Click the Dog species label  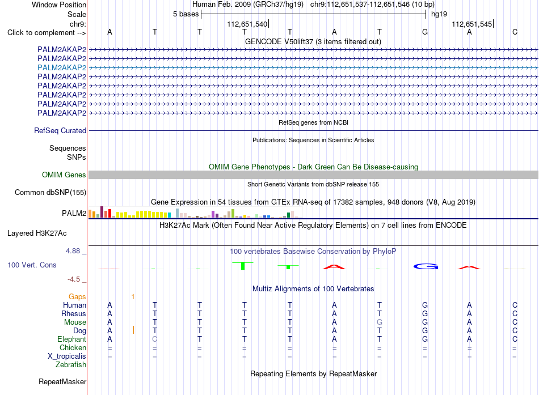[79, 331]
